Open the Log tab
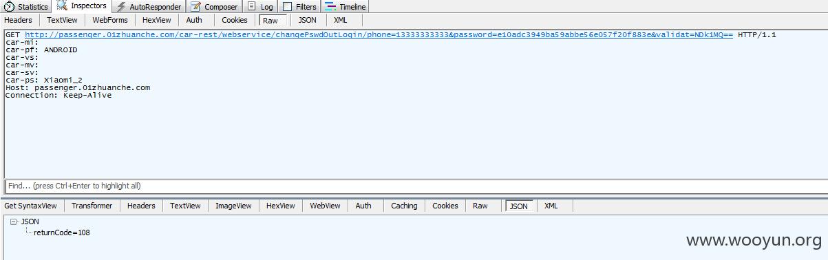The height and width of the screenshot is (260, 828). pos(260,7)
